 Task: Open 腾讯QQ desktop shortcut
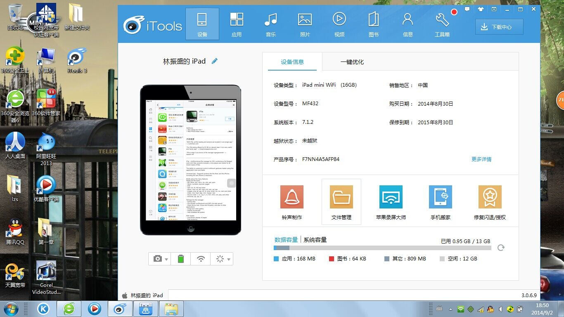tap(15, 232)
